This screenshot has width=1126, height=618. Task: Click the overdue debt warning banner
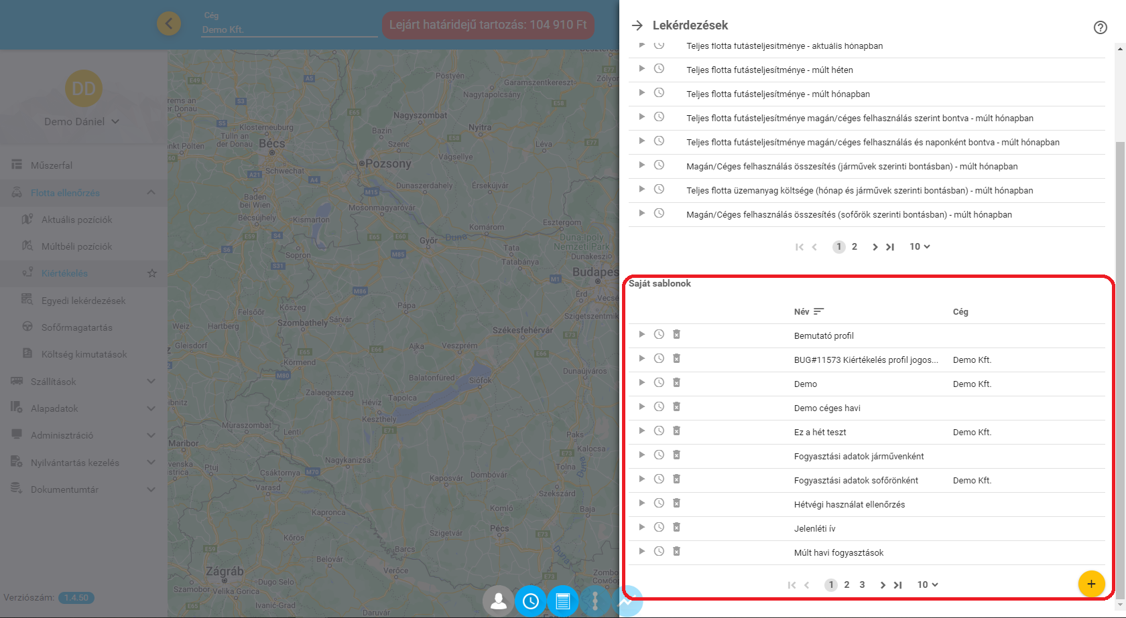point(487,25)
